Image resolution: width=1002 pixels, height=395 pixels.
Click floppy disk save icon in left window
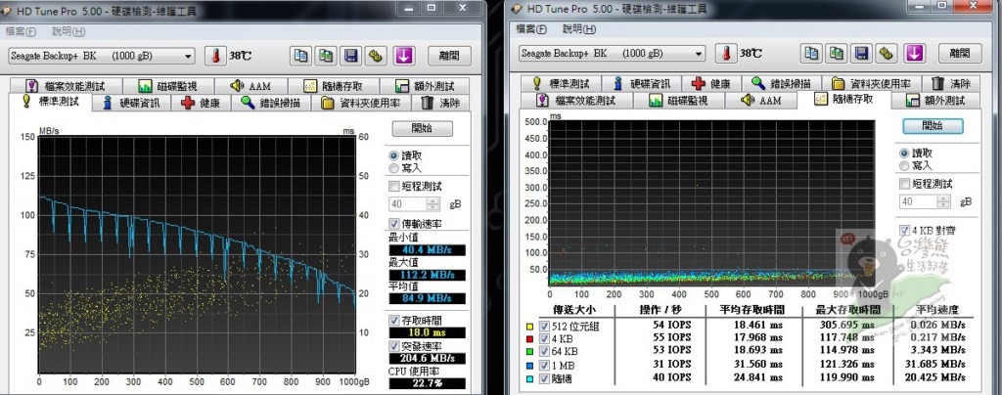[351, 56]
